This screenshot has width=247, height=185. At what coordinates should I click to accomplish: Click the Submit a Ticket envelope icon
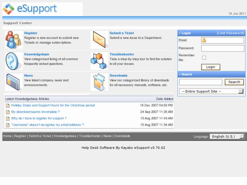pyautogui.click(x=99, y=40)
